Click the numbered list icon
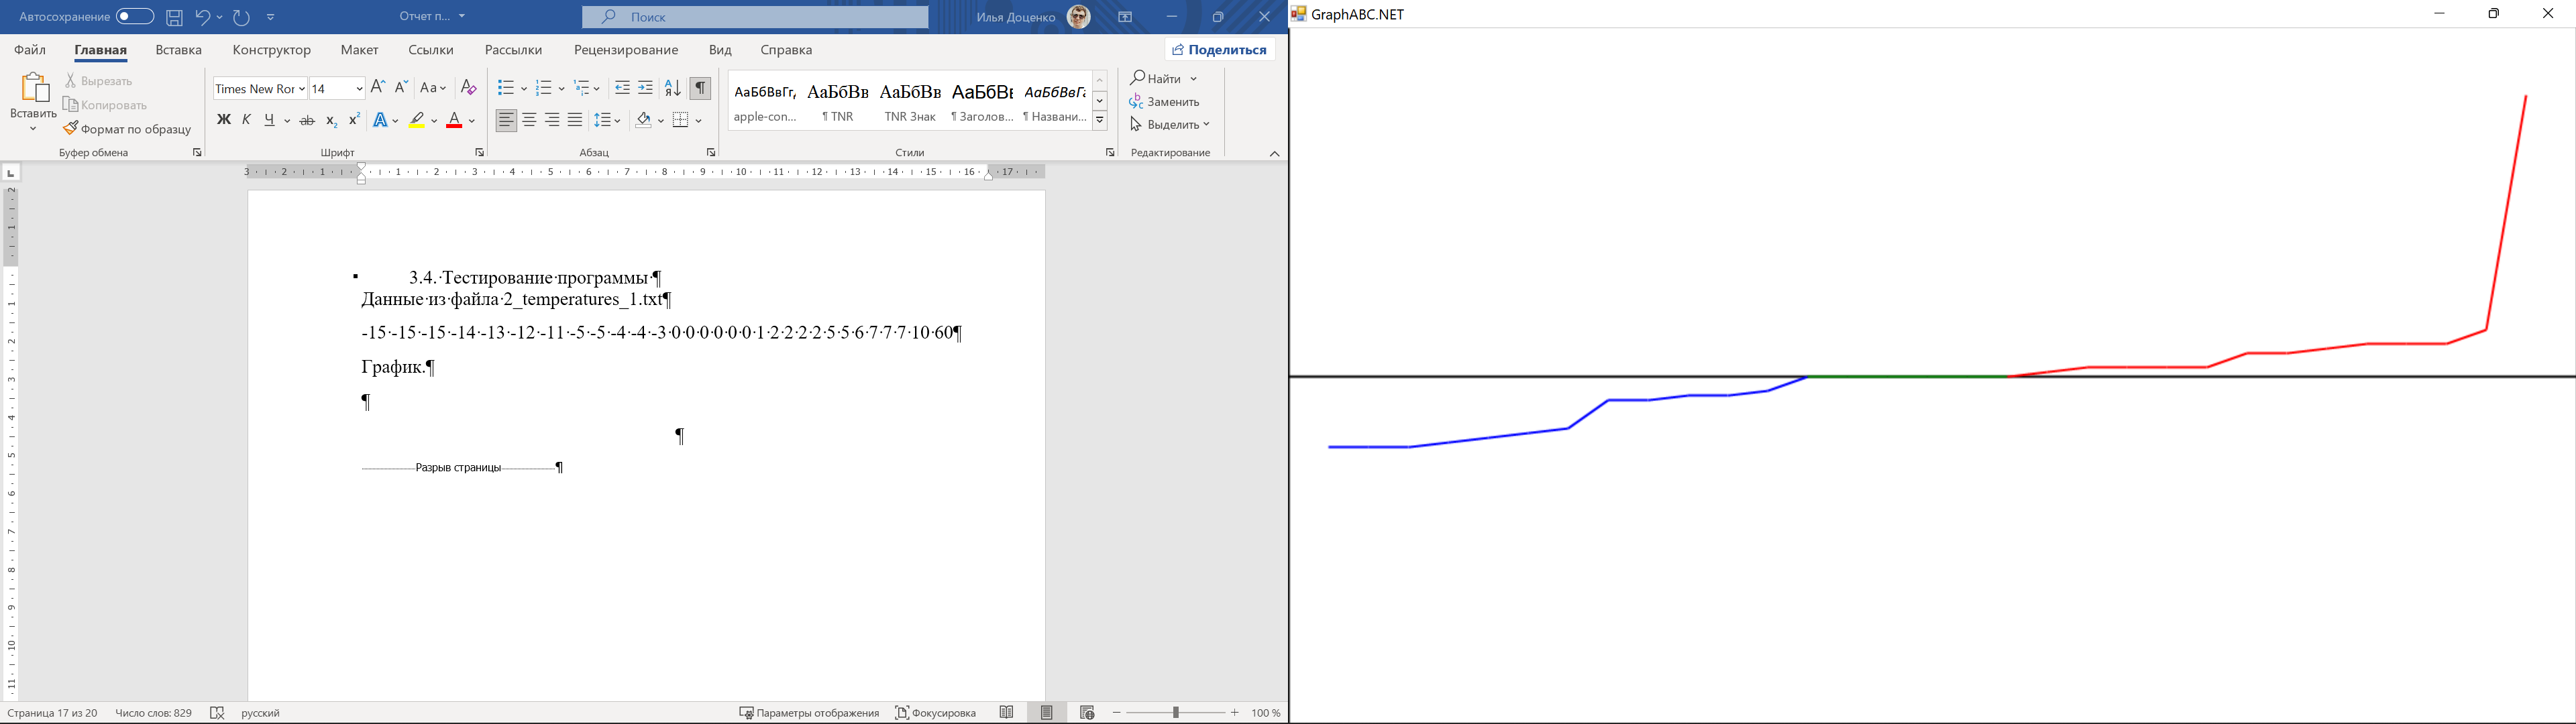This screenshot has width=2576, height=724. pyautogui.click(x=544, y=88)
